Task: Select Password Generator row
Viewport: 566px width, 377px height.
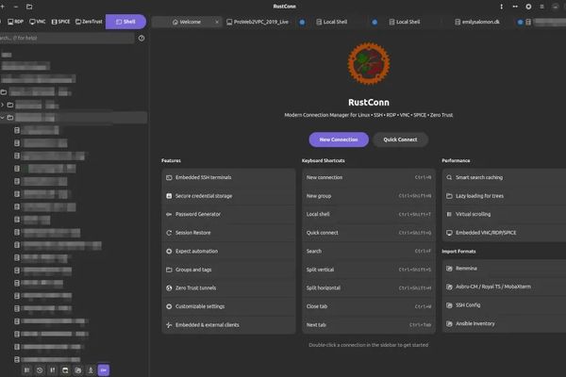Action: pyautogui.click(x=229, y=214)
